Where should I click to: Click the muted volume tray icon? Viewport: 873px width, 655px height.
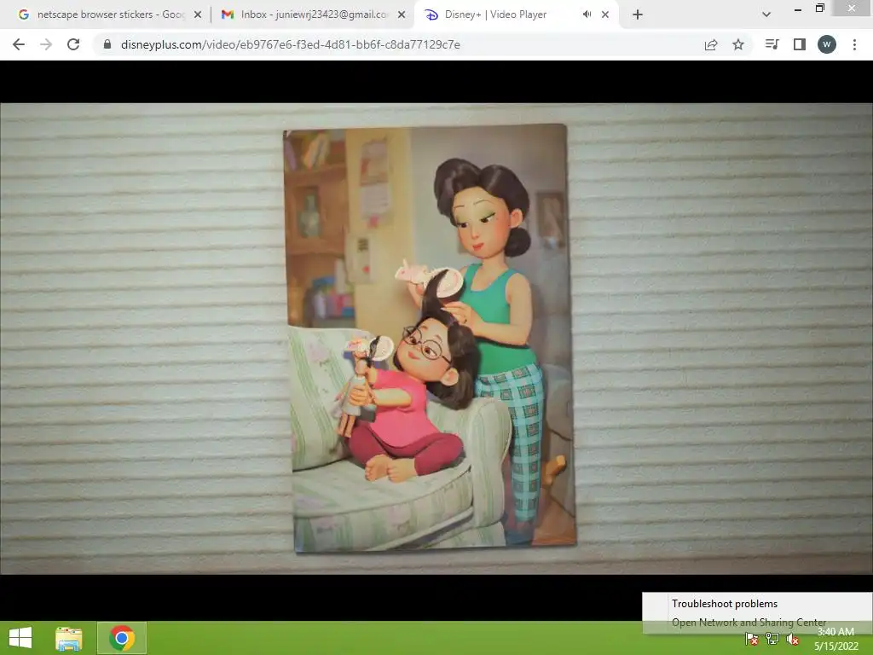pos(792,640)
